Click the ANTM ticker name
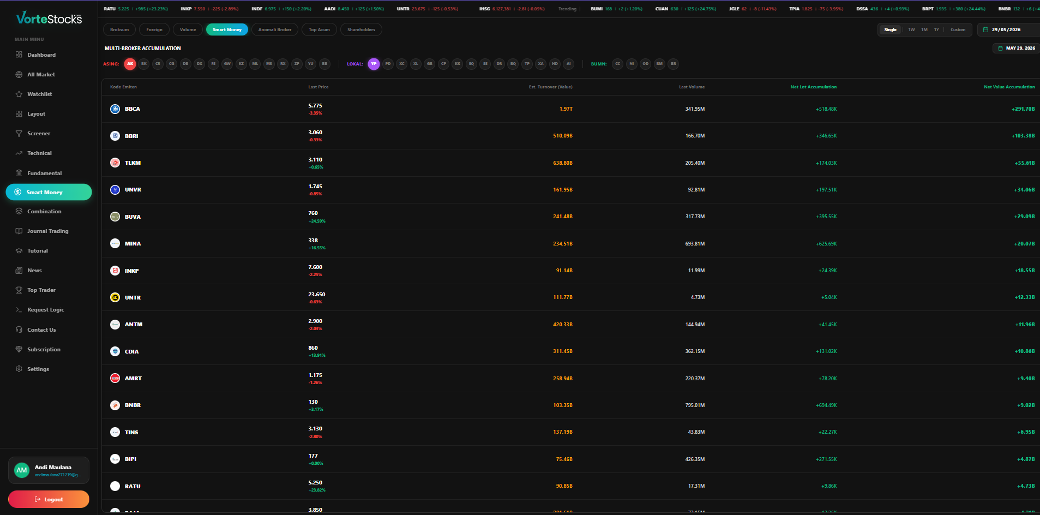The width and height of the screenshot is (1040, 515). [x=134, y=324]
